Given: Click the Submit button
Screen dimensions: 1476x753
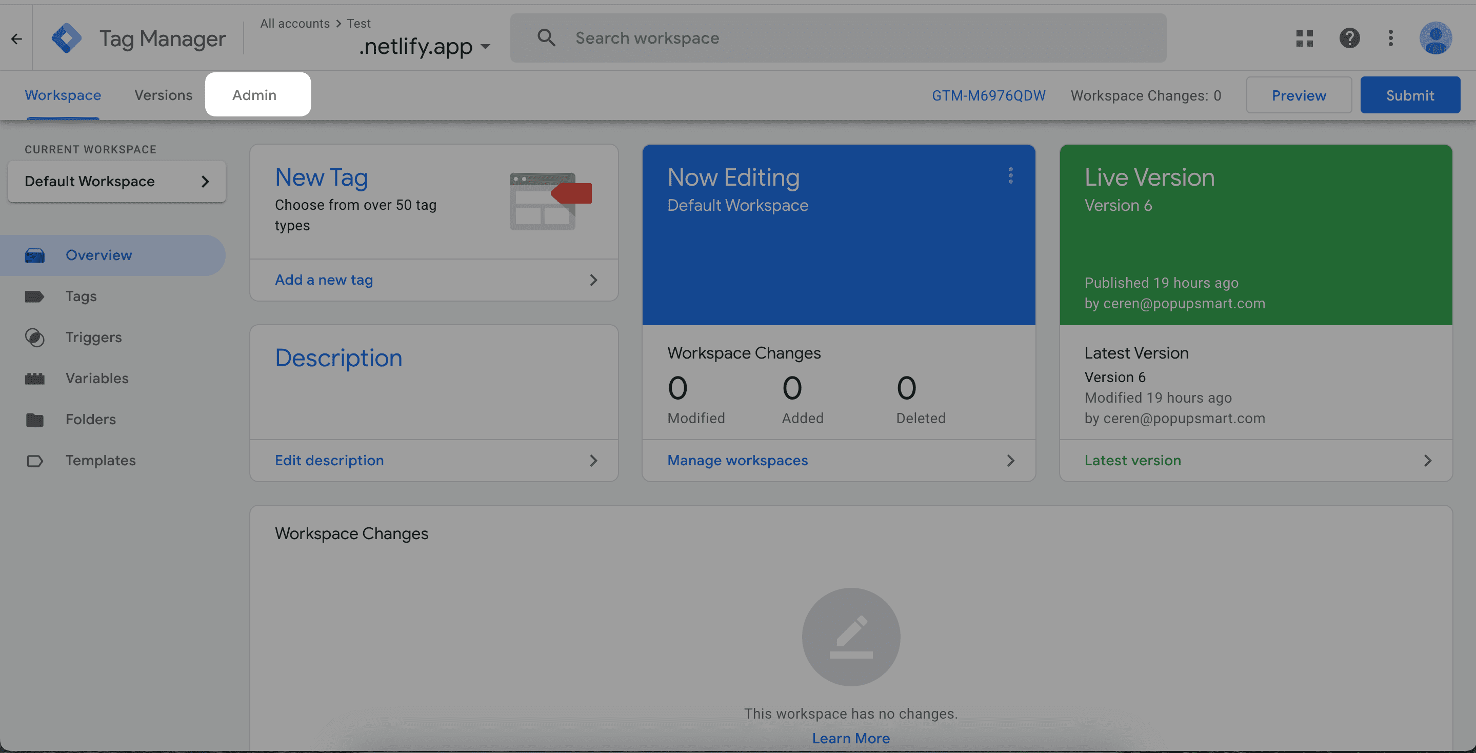Looking at the screenshot, I should click(1411, 94).
